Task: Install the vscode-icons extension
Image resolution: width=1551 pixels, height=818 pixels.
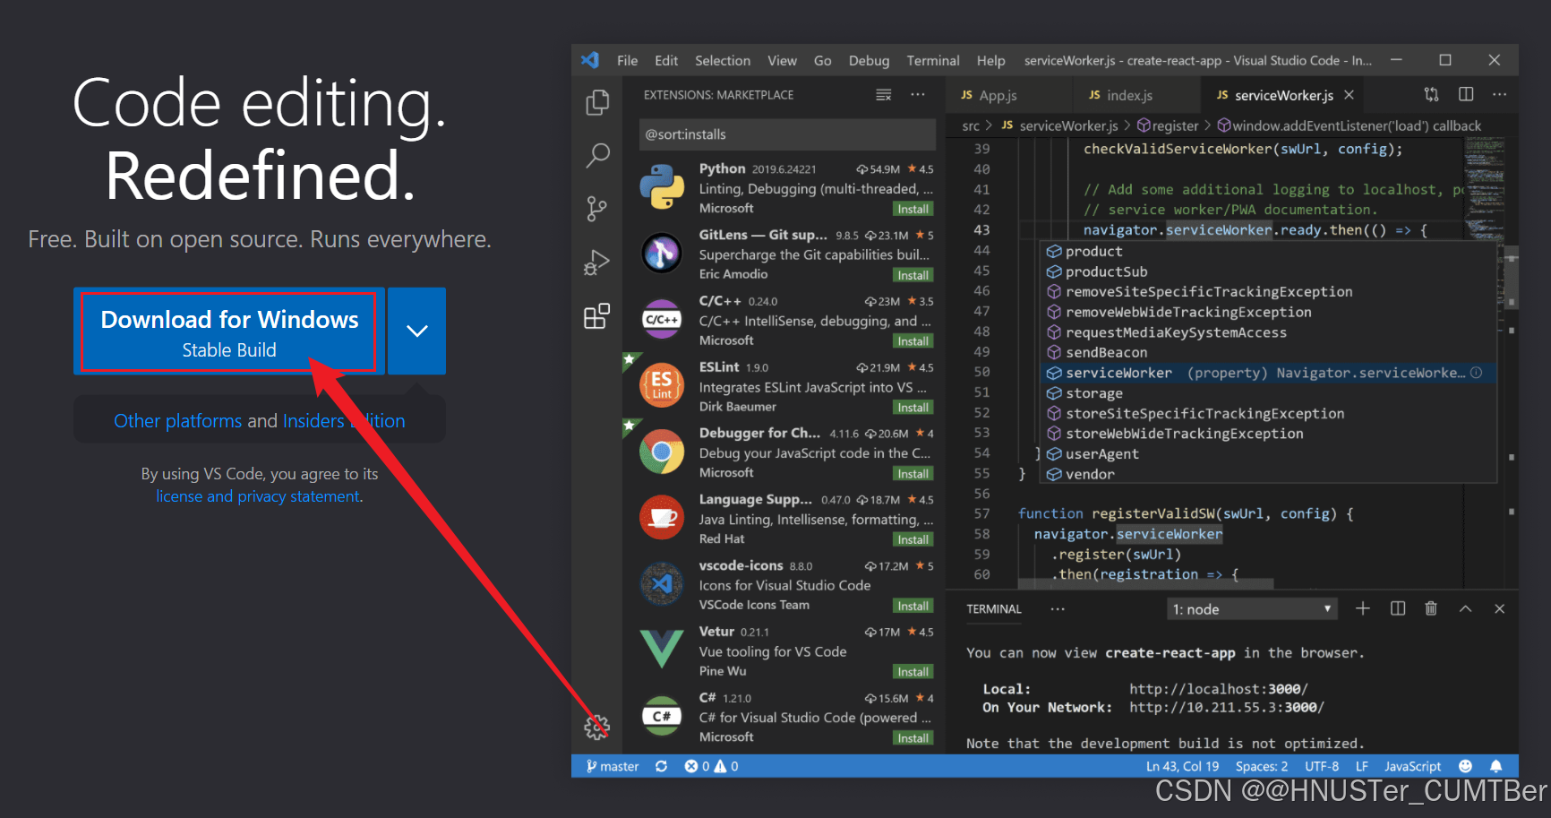Action: [x=913, y=606]
